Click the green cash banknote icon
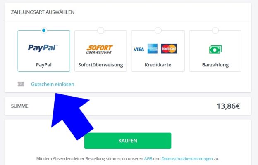This screenshot has width=258, height=165. (215, 49)
